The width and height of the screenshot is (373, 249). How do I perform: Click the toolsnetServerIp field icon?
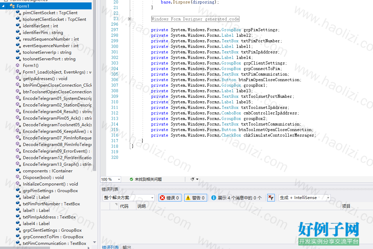pyautogui.click(x=18, y=52)
